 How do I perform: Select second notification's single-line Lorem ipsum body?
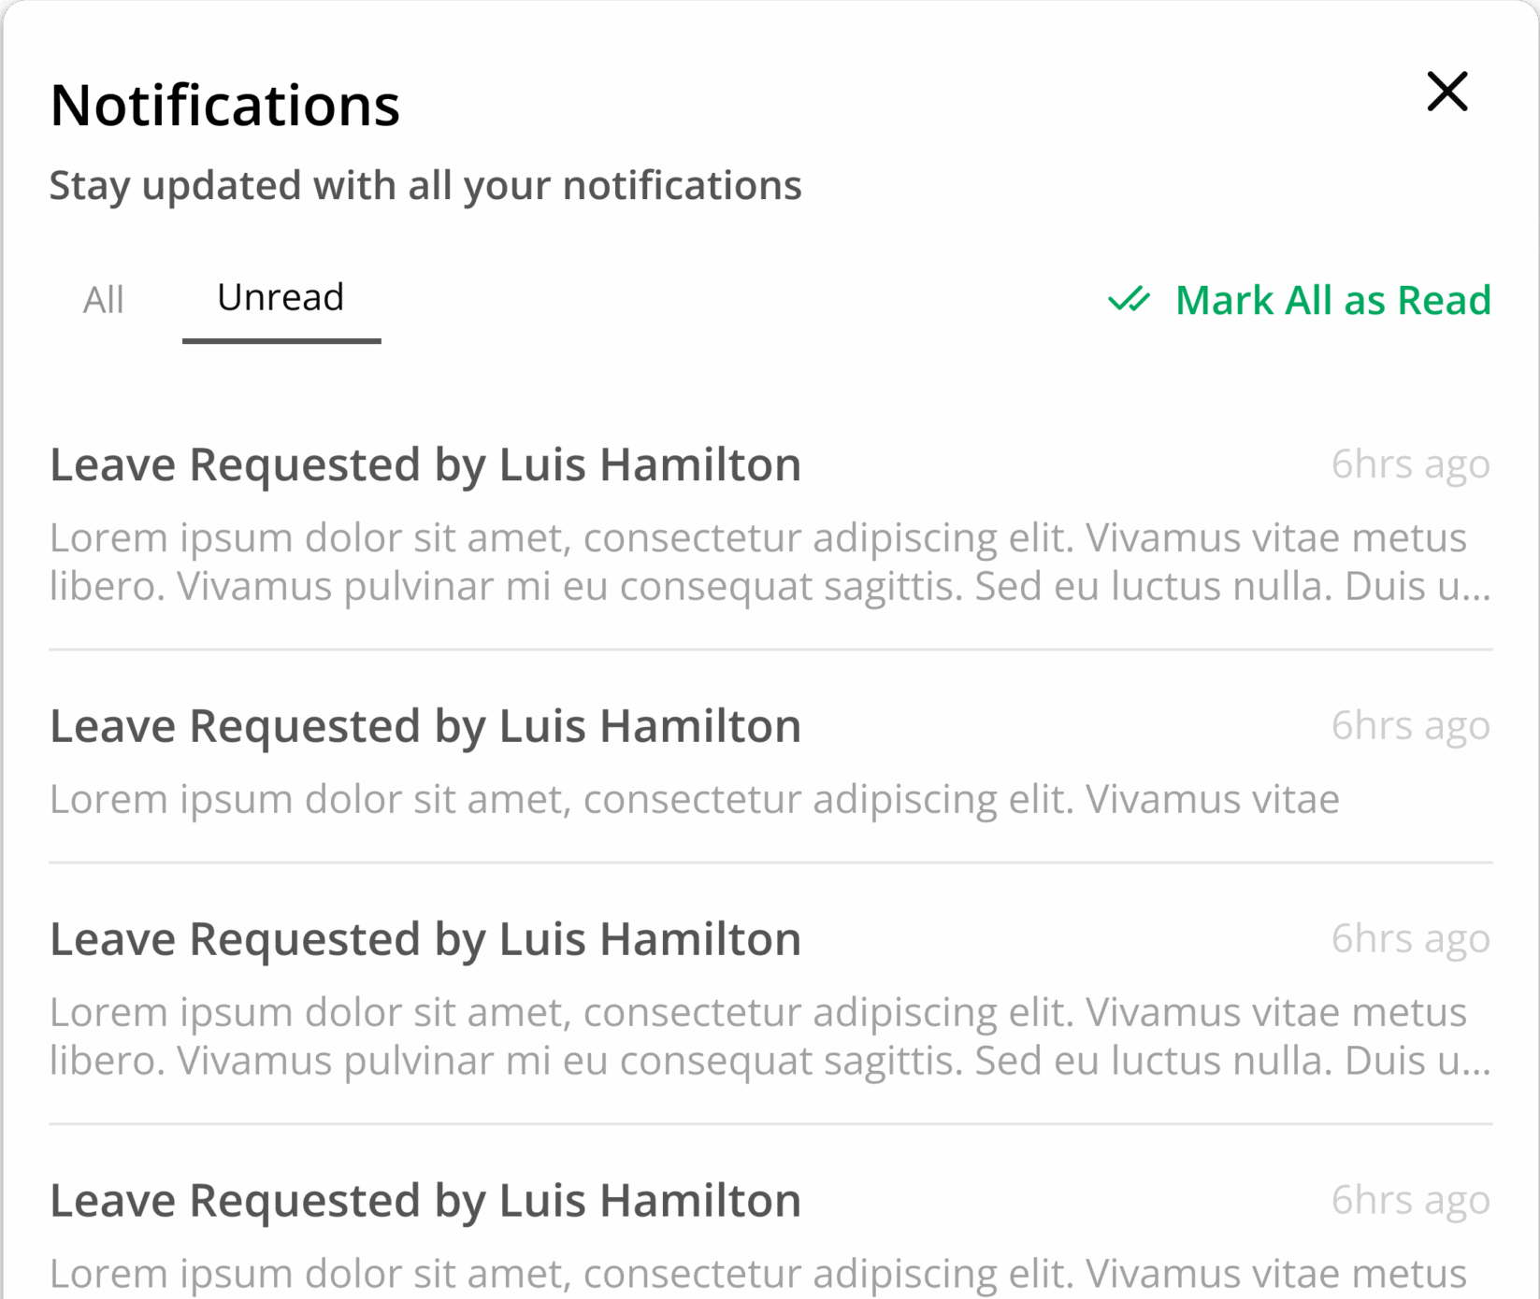click(x=695, y=801)
